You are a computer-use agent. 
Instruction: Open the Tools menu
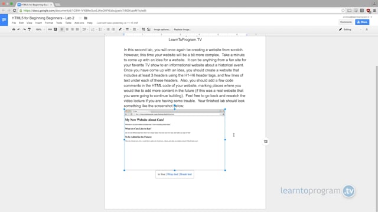[x=59, y=23]
